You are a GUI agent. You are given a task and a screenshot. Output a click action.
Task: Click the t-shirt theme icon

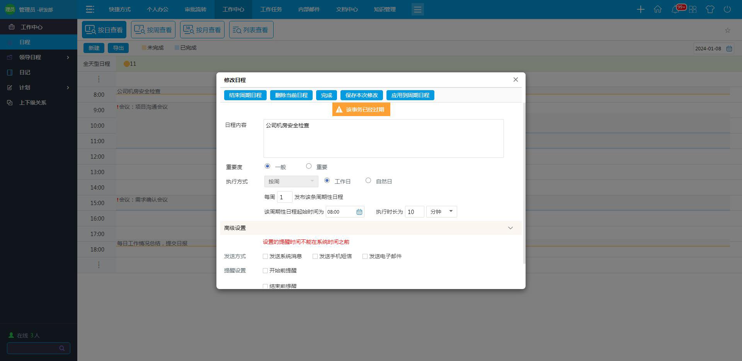coord(710,9)
